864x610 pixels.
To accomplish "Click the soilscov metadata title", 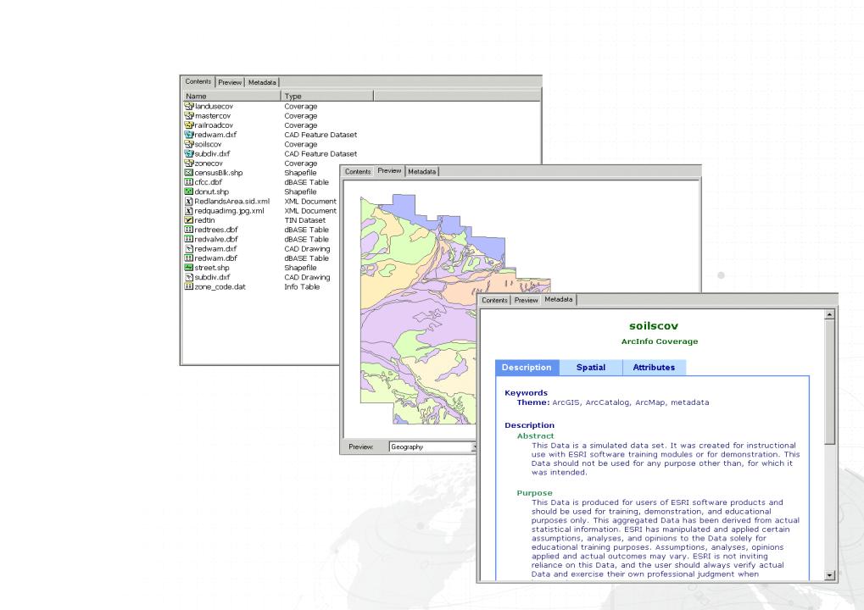I will (654, 326).
